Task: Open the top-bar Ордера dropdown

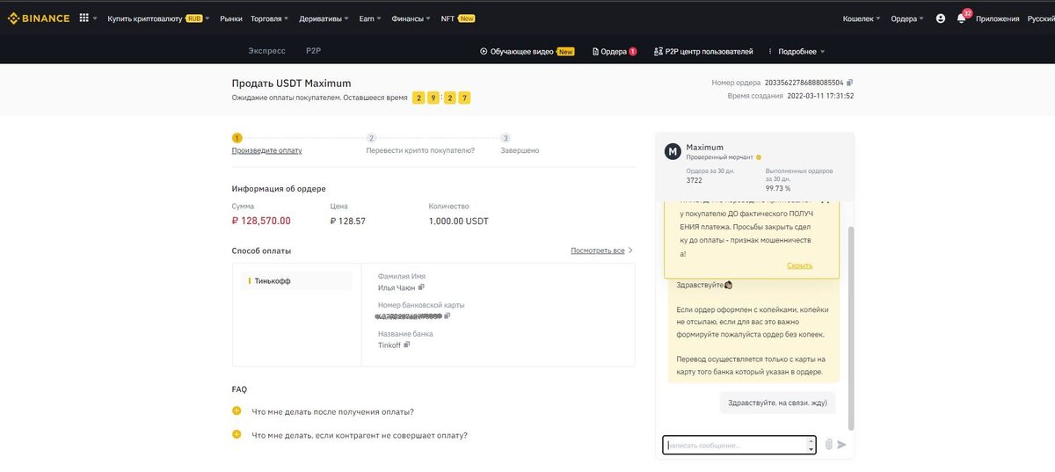Action: tap(906, 18)
